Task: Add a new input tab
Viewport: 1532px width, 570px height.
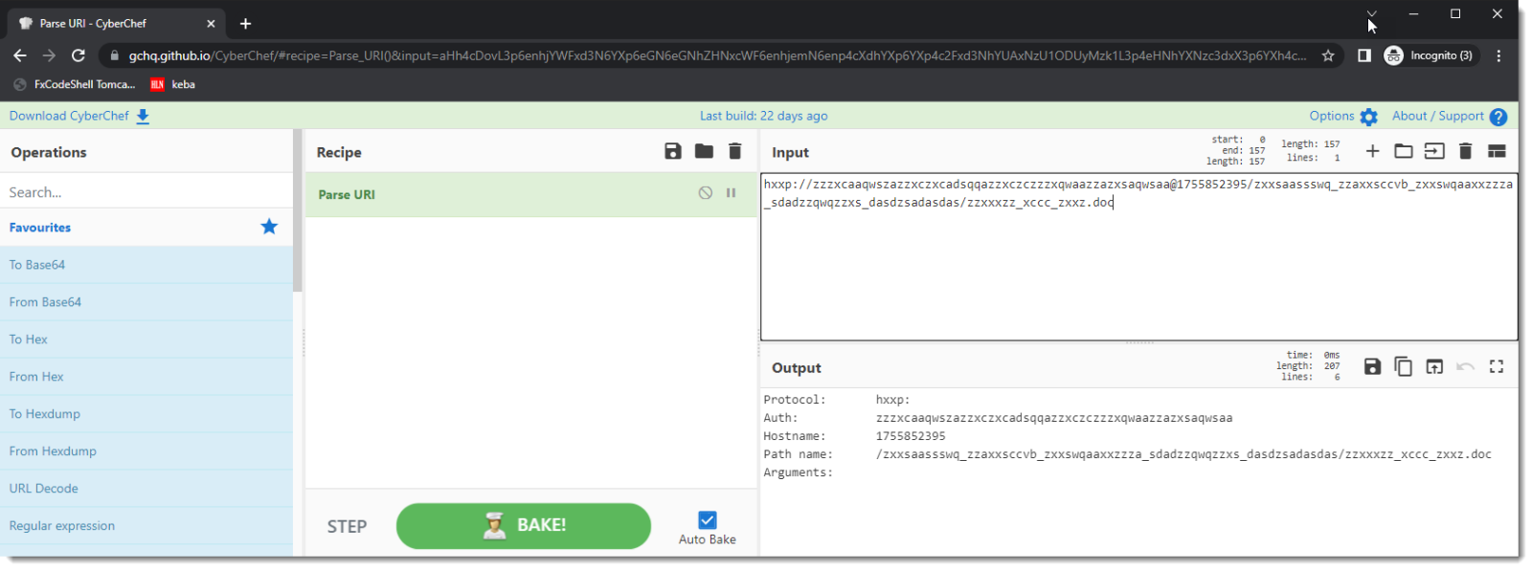Action: [x=1372, y=151]
